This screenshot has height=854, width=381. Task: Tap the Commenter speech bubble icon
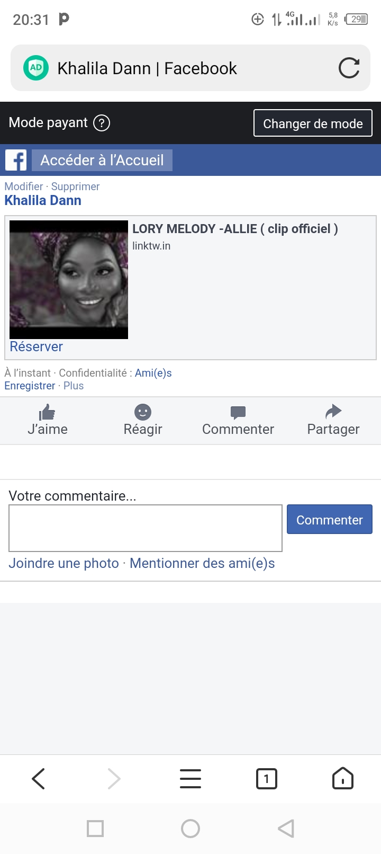pos(238,412)
